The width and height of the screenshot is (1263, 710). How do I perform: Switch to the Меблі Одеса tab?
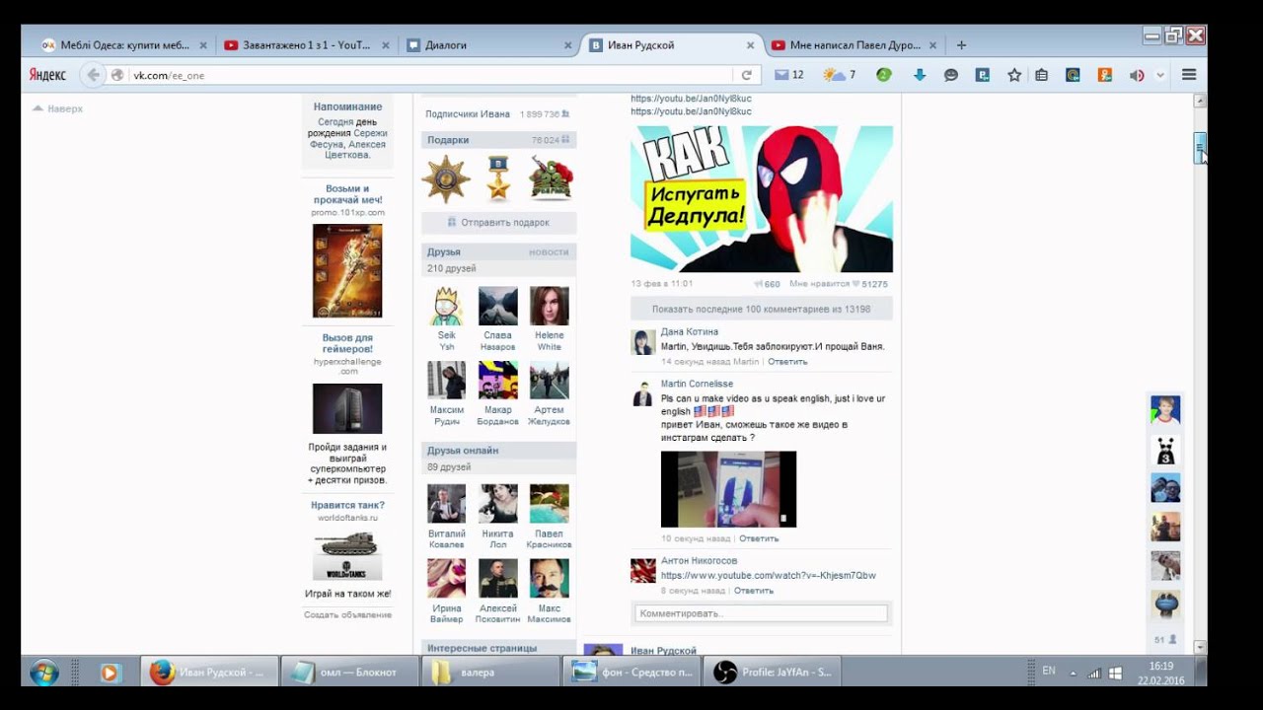click(x=123, y=44)
